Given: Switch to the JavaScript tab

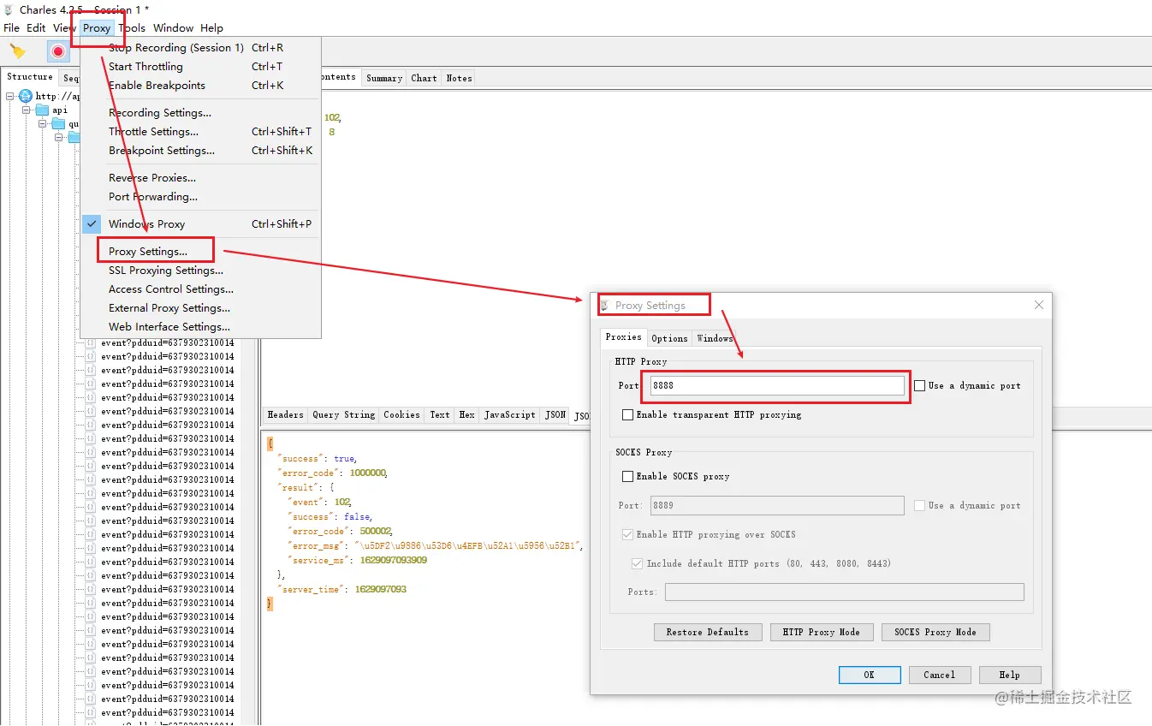Looking at the screenshot, I should [x=509, y=414].
